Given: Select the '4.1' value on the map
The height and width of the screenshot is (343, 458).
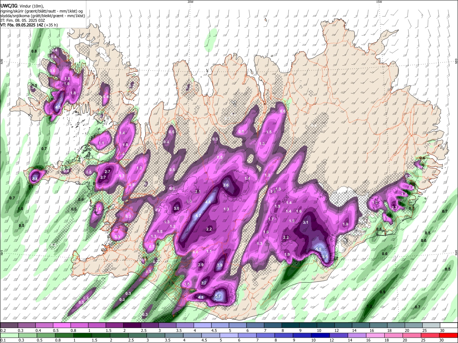Looking at the screenshot, I should (x=201, y=297).
